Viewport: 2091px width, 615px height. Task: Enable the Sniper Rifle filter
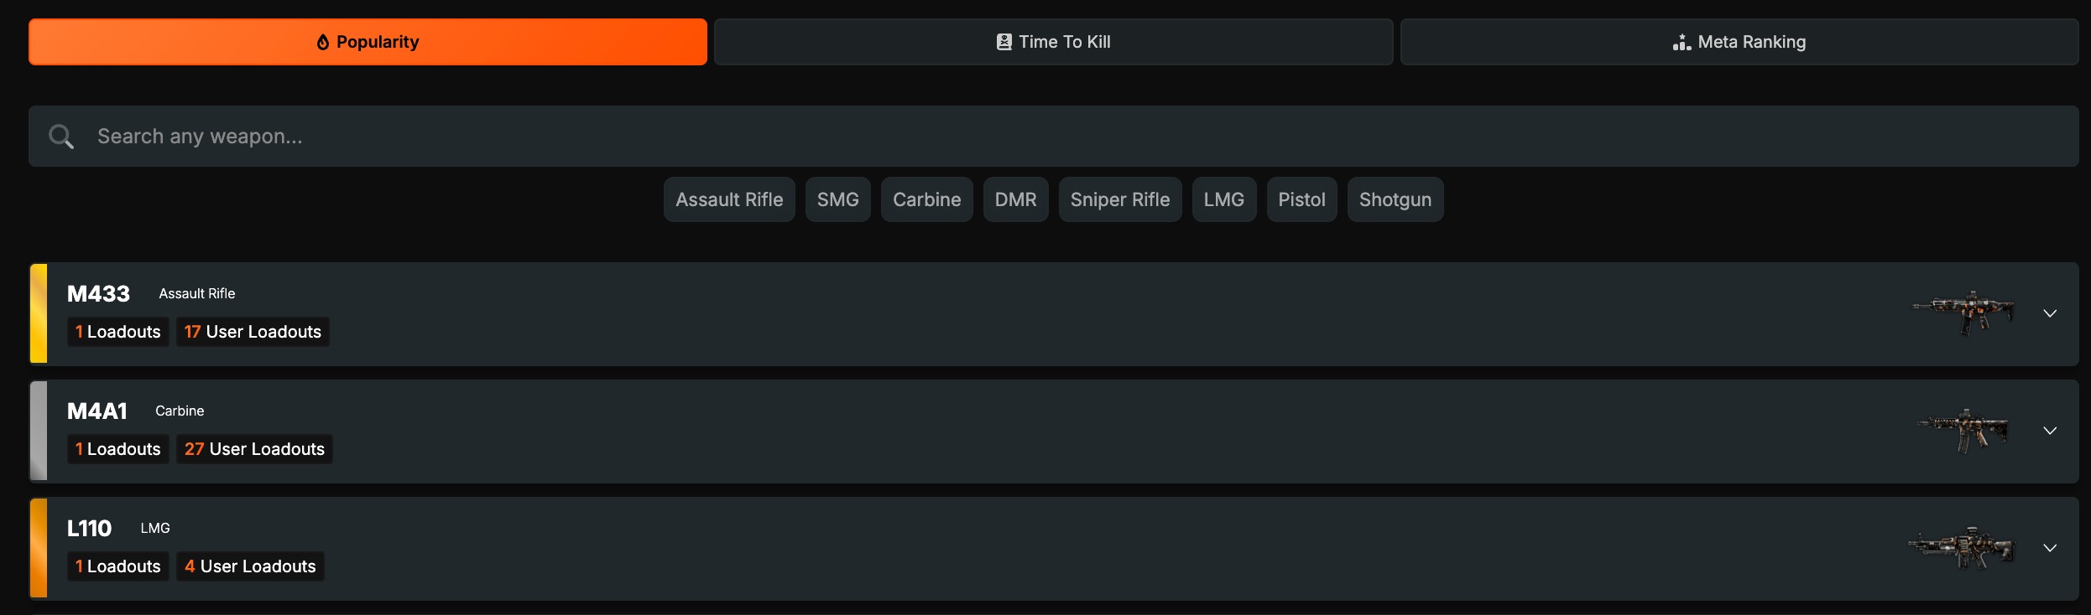click(1119, 199)
